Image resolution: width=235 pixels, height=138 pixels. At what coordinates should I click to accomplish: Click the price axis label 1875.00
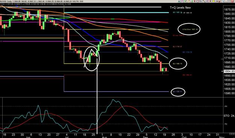coord(229,10)
